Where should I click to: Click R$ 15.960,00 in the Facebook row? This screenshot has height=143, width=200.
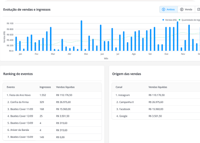tap(156, 109)
